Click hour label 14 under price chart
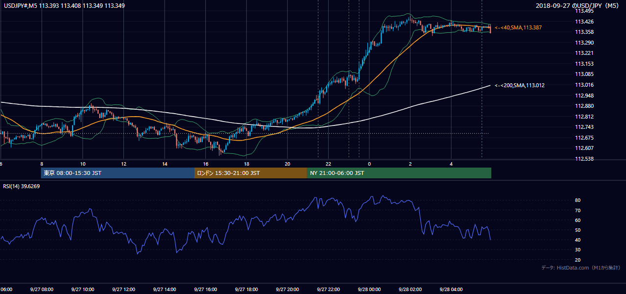626x294 pixels. tap(165, 164)
